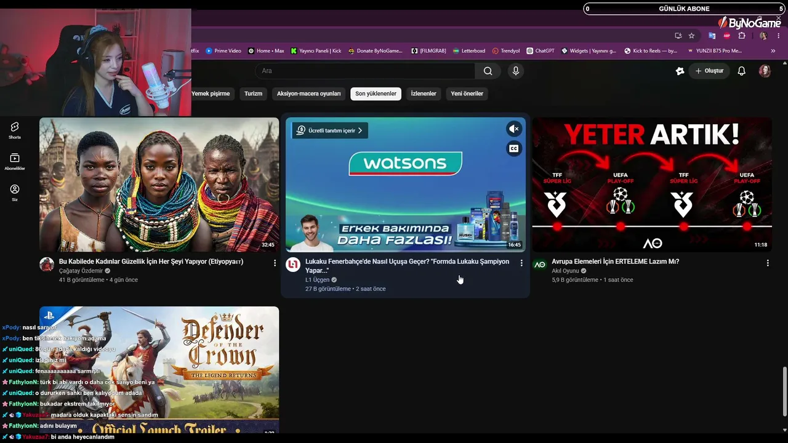
Task: Open the ABP ad blocker extension
Action: (727, 36)
